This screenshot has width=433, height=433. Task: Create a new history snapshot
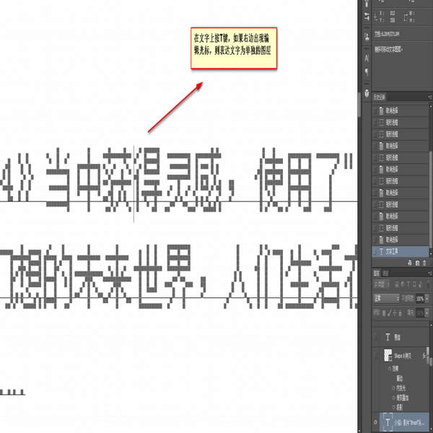(x=417, y=263)
